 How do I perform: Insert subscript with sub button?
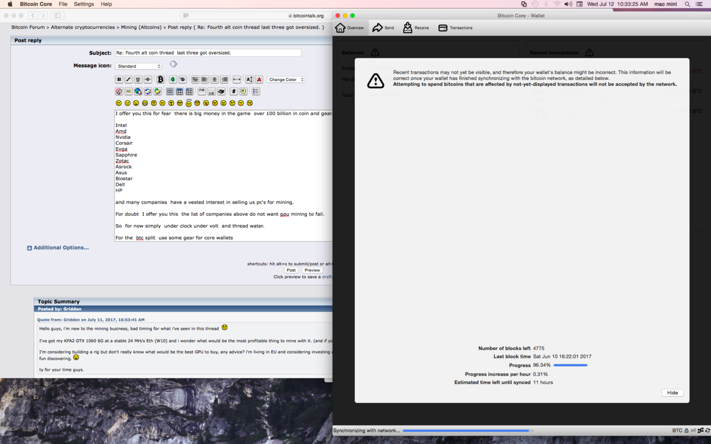[x=212, y=92]
